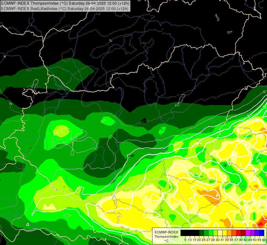Viewport: 267px width, 245px height.
Task: Click the legend scale value 29
Action: click(x=213, y=240)
